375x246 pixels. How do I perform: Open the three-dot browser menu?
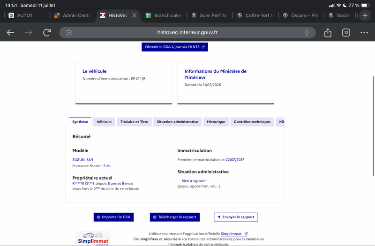364,32
